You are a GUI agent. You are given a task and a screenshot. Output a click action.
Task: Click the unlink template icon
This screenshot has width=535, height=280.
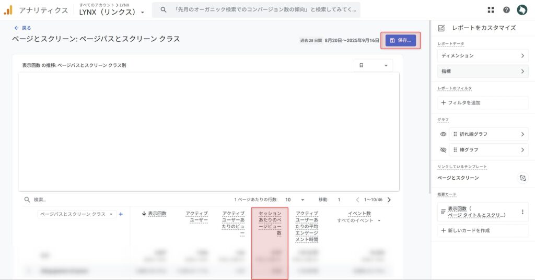point(522,178)
